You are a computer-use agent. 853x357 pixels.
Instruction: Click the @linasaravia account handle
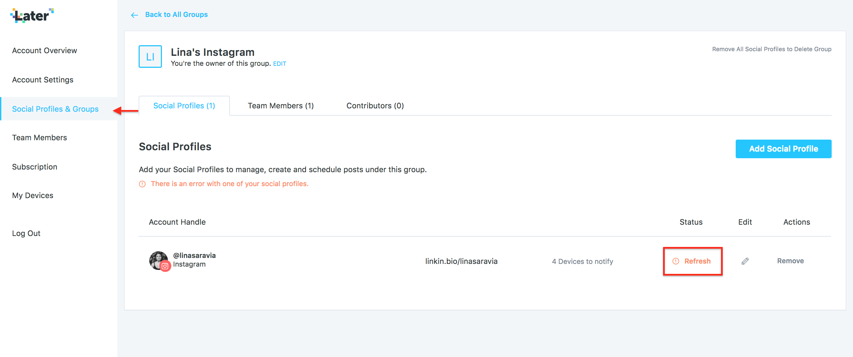tap(194, 255)
